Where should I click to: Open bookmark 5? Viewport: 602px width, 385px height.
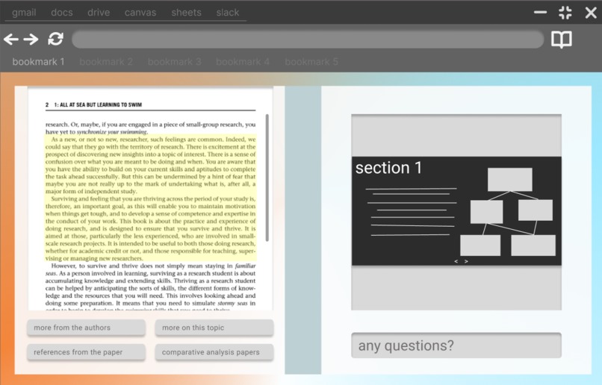coord(311,62)
